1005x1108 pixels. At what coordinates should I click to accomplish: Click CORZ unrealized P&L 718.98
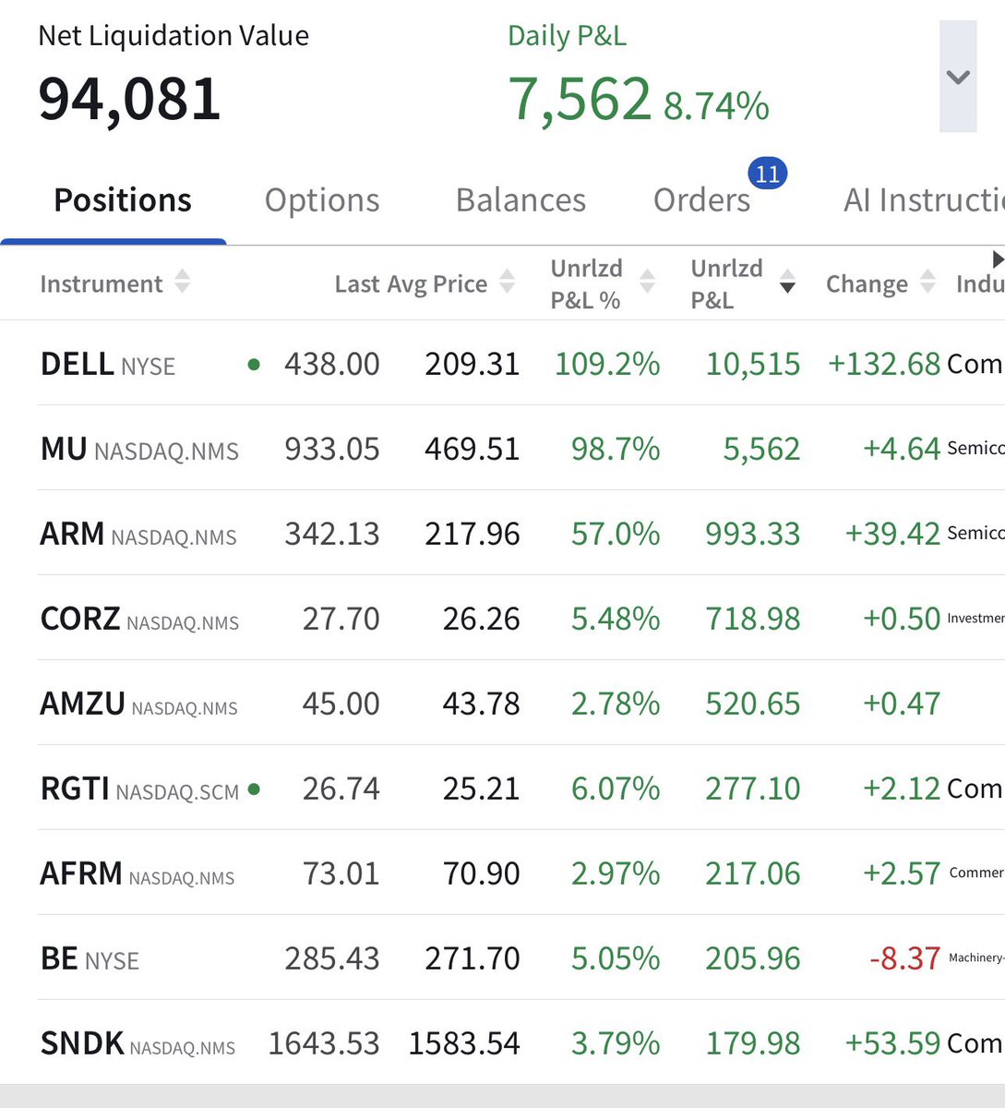pyautogui.click(x=753, y=619)
